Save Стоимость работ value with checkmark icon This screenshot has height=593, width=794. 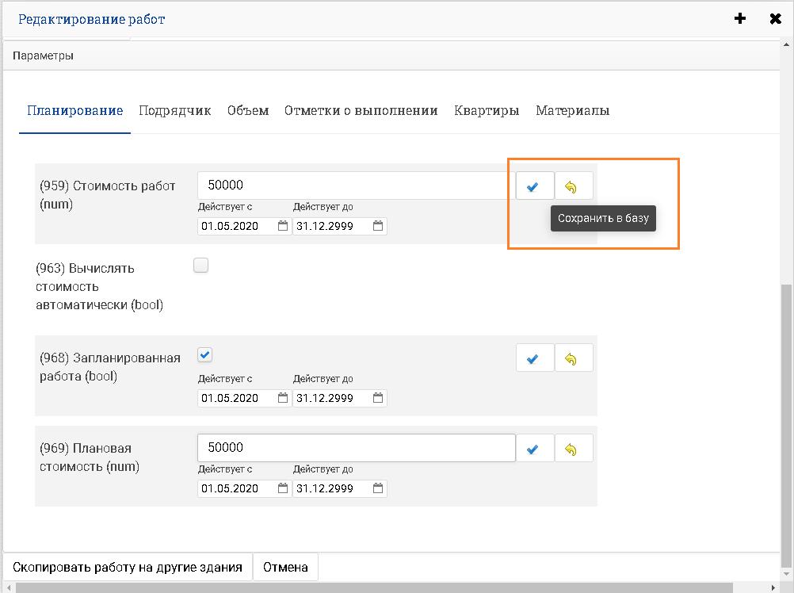tap(534, 186)
